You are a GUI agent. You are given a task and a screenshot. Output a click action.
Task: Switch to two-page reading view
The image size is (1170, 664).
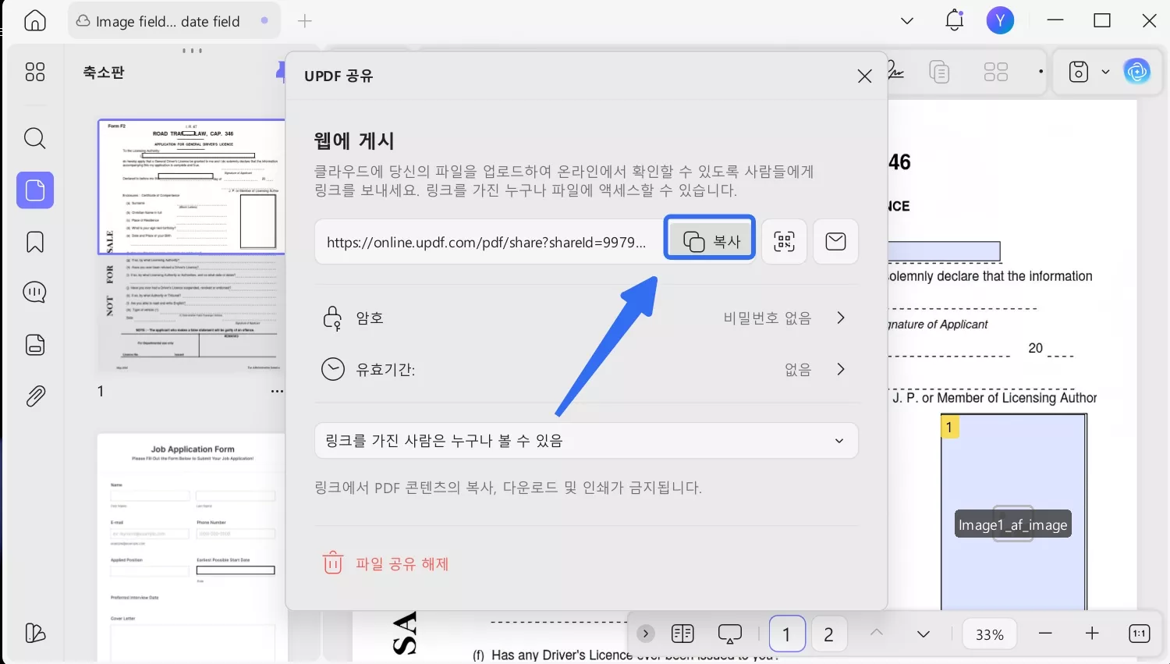pos(682,634)
